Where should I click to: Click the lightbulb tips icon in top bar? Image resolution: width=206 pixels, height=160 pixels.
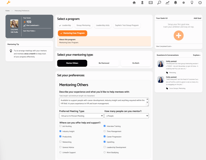pos(192,3)
